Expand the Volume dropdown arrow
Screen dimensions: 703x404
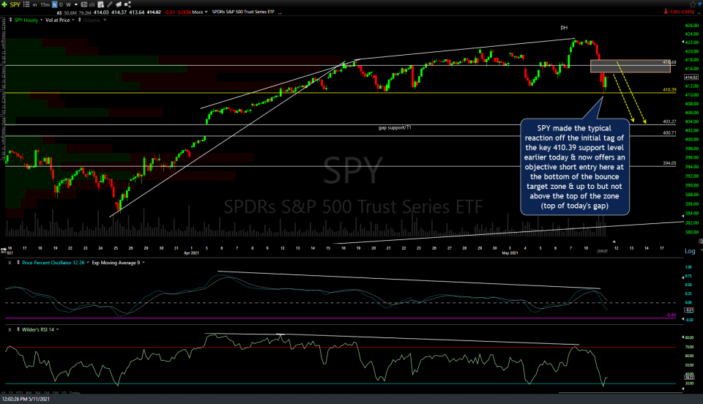coord(105,20)
